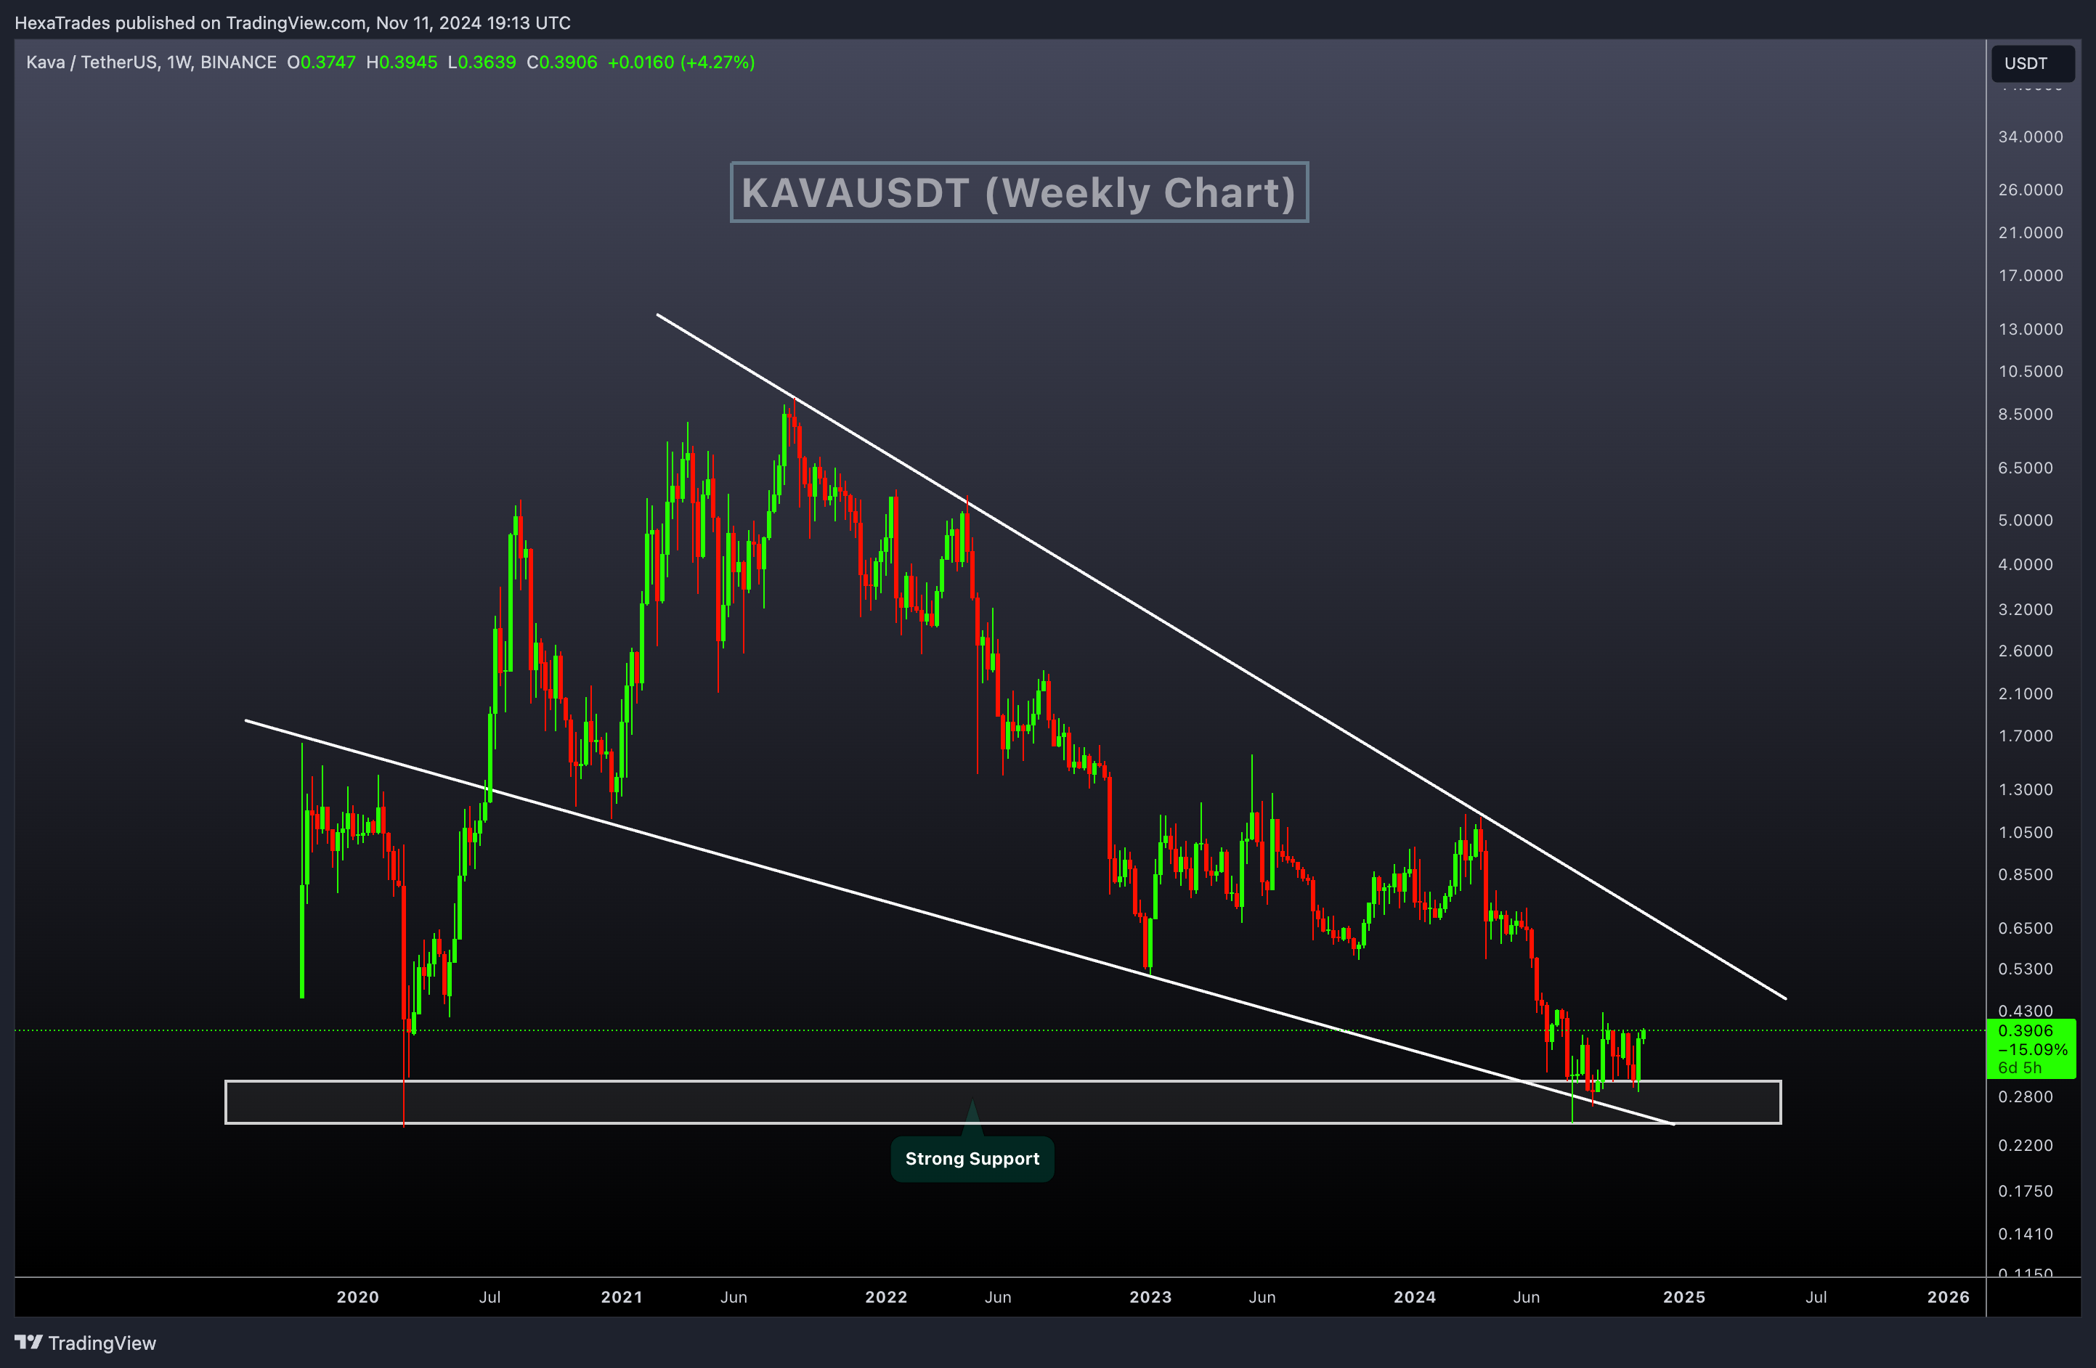2096x1368 pixels.
Task: Click the 4.0000 price axis label
Action: click(x=2025, y=564)
